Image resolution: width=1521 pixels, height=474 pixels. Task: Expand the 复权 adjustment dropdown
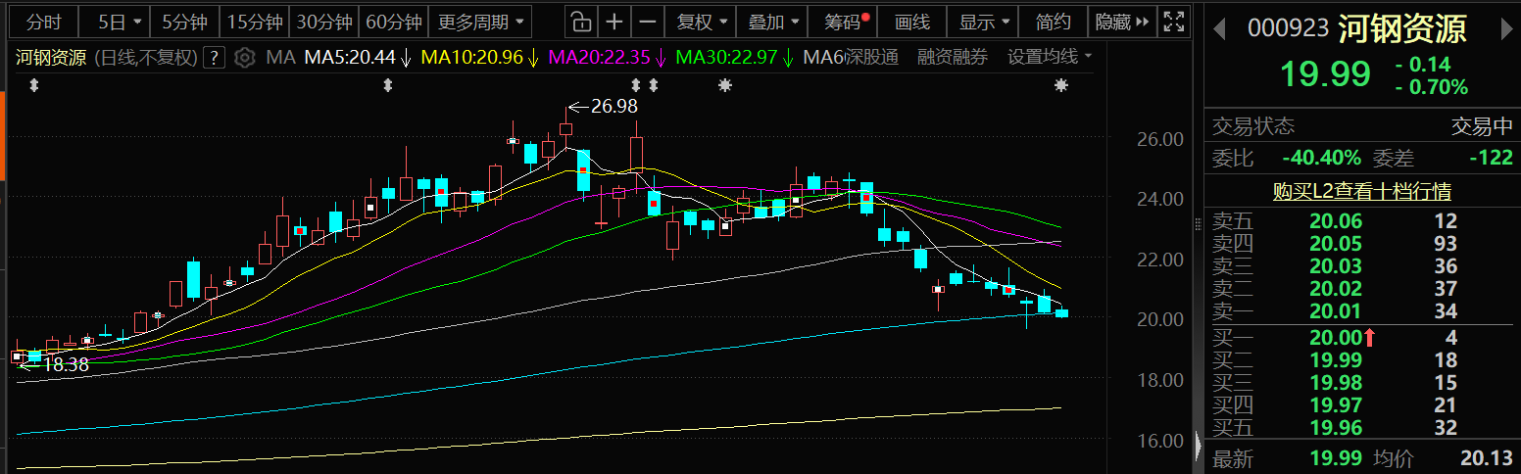pos(704,22)
